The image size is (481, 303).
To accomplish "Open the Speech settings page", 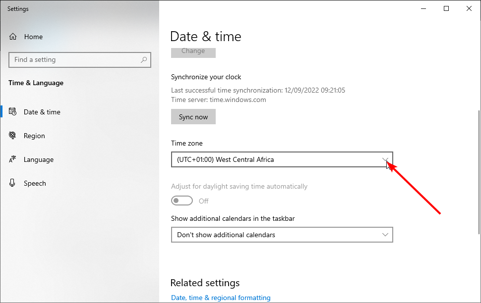I will [35, 183].
